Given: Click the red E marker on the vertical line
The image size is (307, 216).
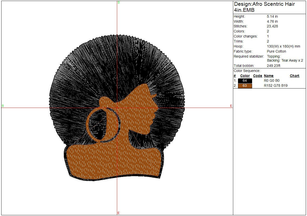Looking at the screenshot, I should pyautogui.click(x=118, y=213).
